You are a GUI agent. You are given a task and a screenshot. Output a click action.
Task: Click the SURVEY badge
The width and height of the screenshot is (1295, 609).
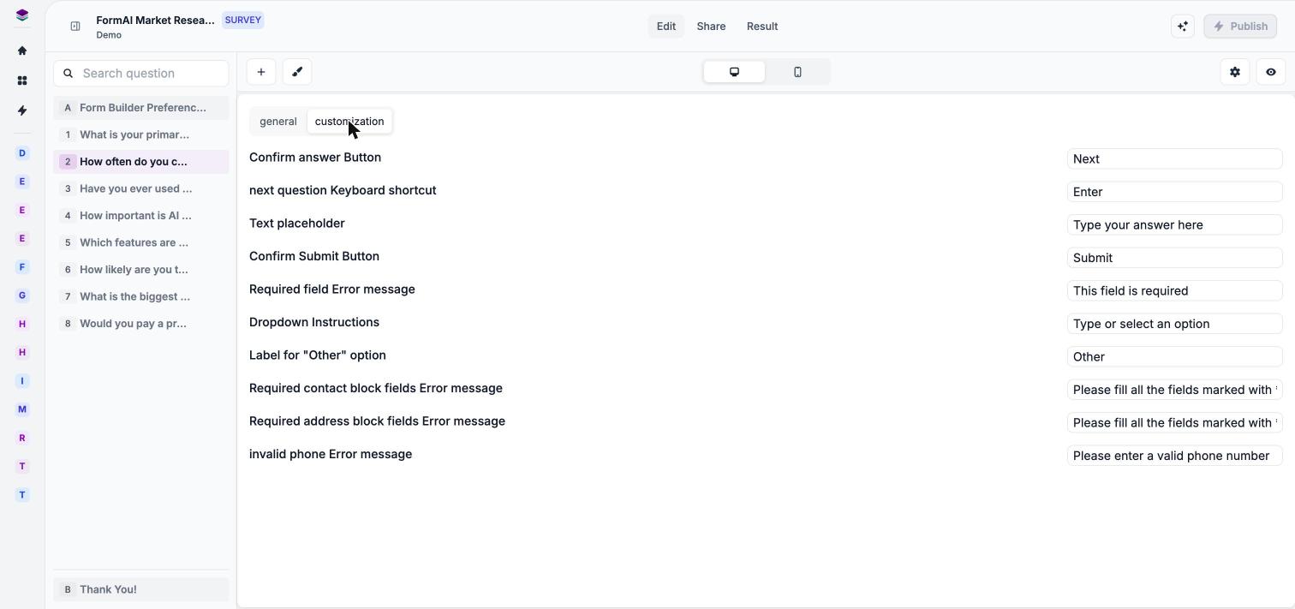tap(243, 20)
